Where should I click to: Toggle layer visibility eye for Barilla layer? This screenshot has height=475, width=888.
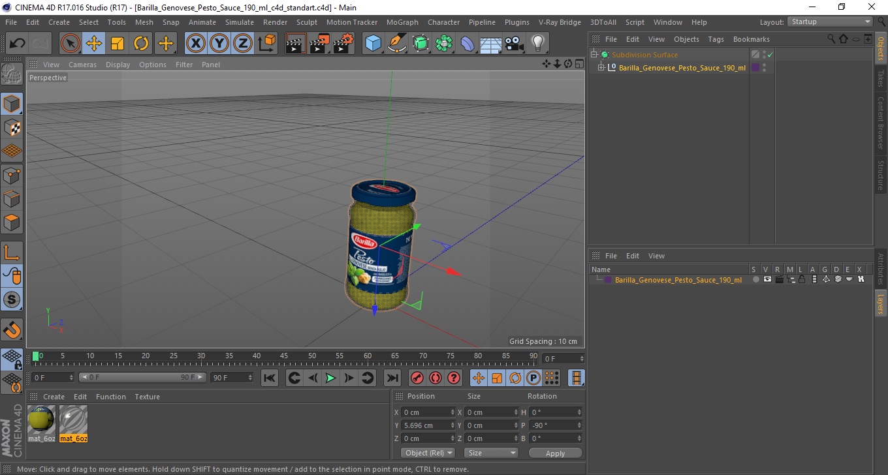pyautogui.click(x=767, y=280)
